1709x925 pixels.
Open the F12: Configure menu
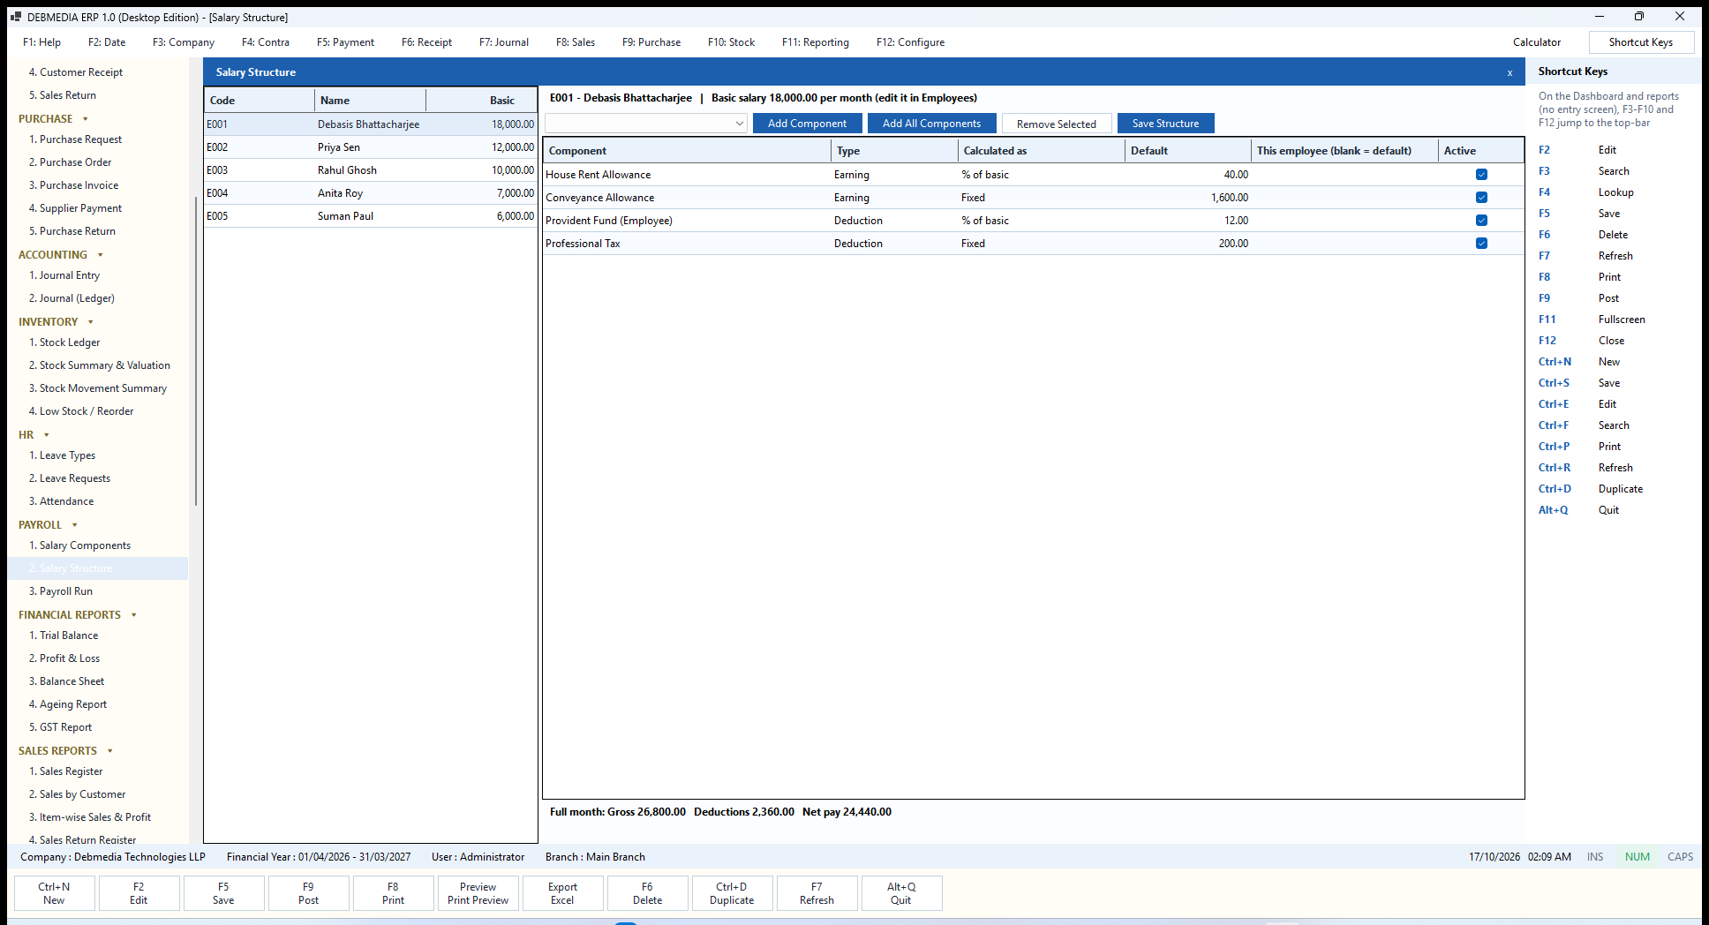point(910,42)
